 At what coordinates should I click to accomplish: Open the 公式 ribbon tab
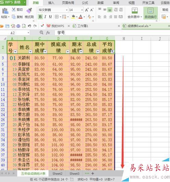tap(85, 3)
